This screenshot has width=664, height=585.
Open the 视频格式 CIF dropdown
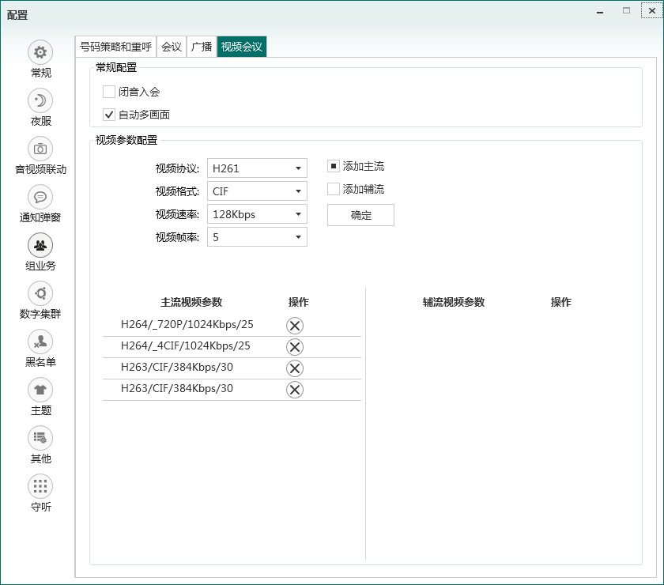tap(257, 191)
